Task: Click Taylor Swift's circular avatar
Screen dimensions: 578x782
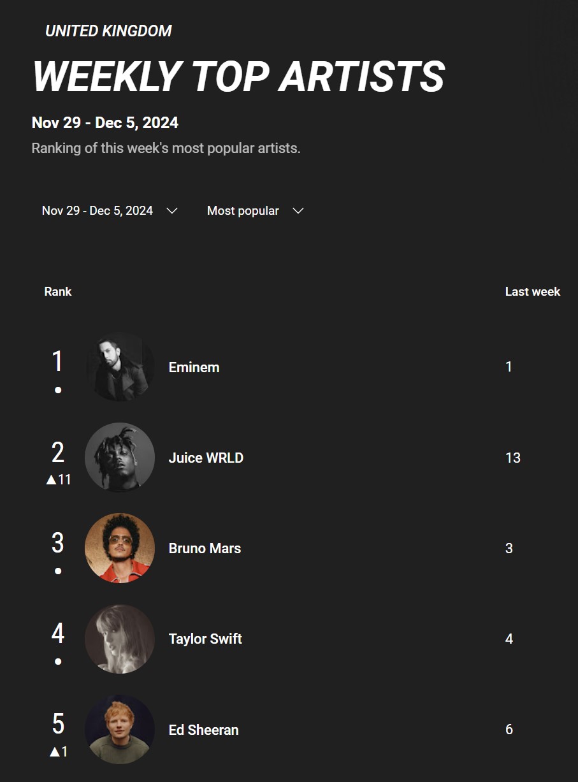Action: coord(120,639)
